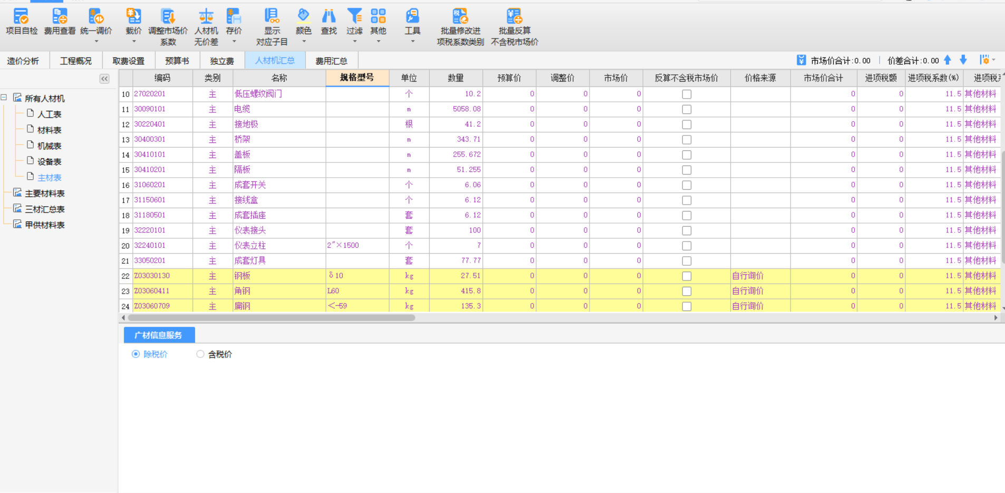The height and width of the screenshot is (493, 1005).
Task: Tick the checkbox in the 角钢 row
Action: pyautogui.click(x=687, y=291)
